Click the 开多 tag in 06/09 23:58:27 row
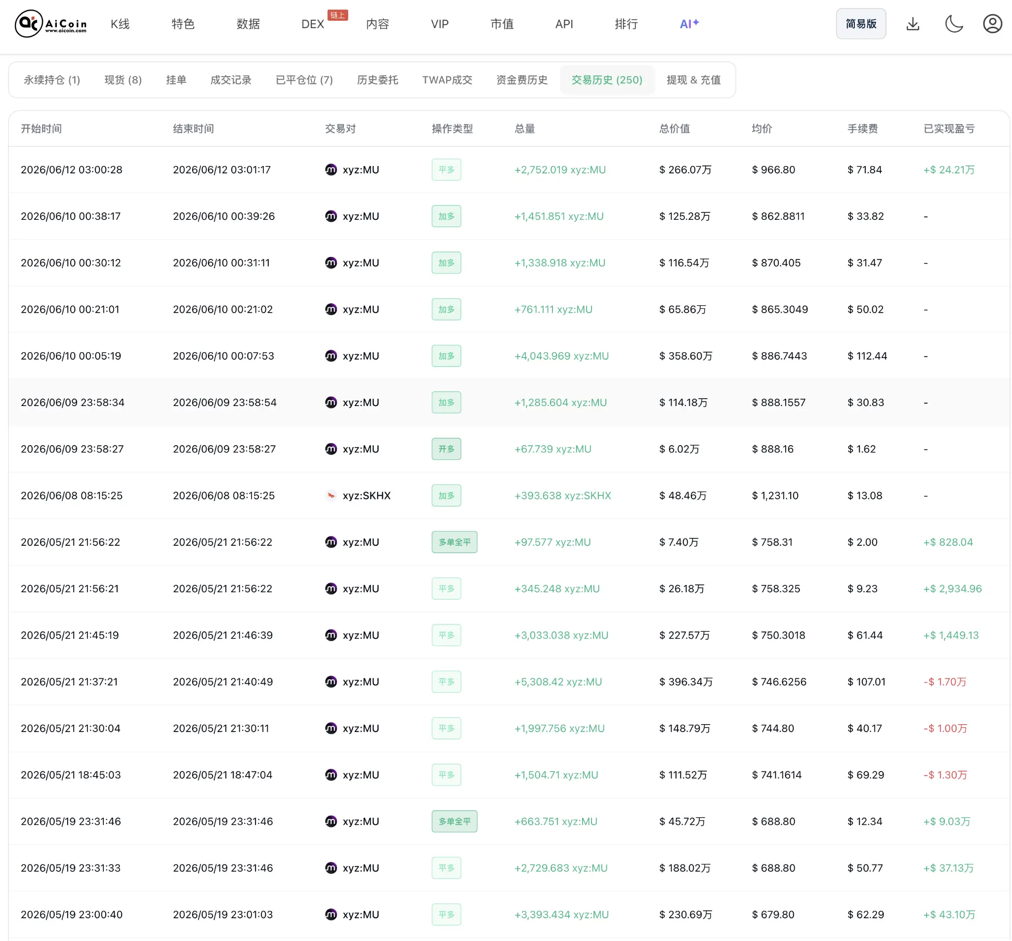The height and width of the screenshot is (941, 1012). (x=446, y=449)
